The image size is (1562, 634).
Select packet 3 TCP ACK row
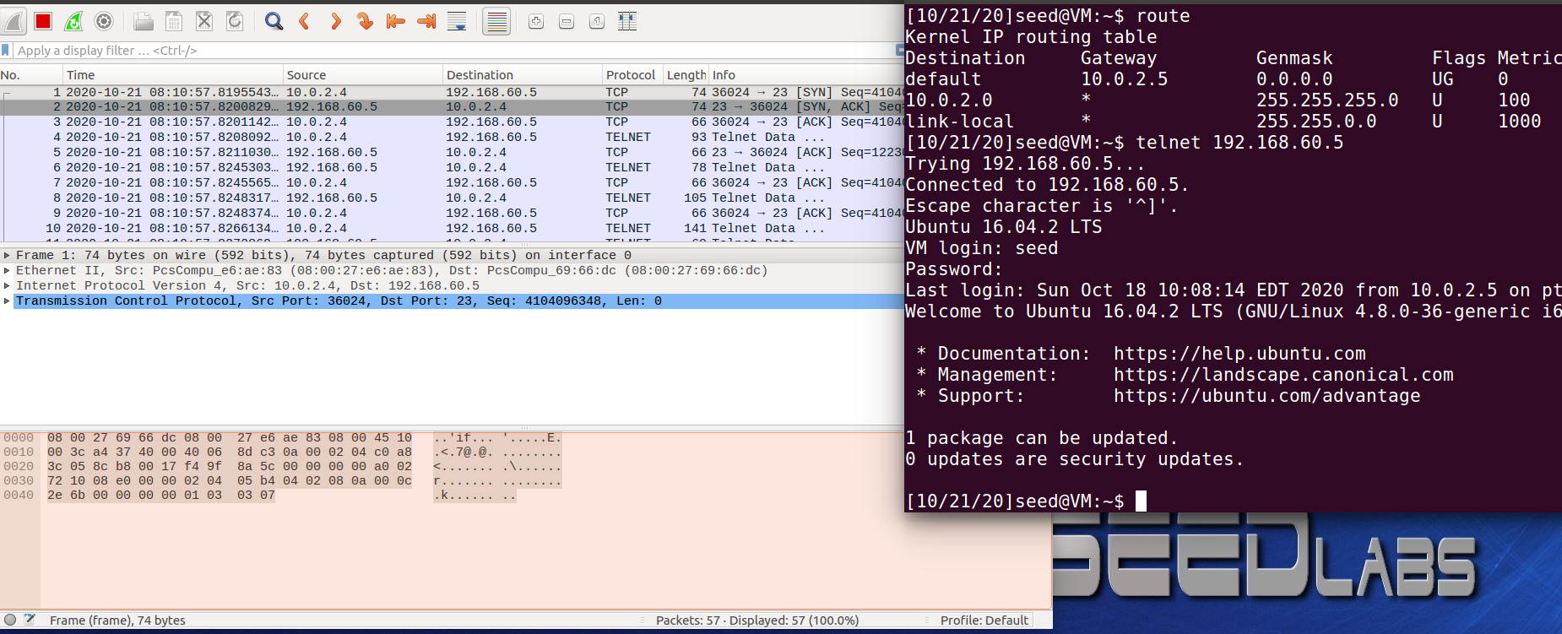click(452, 122)
